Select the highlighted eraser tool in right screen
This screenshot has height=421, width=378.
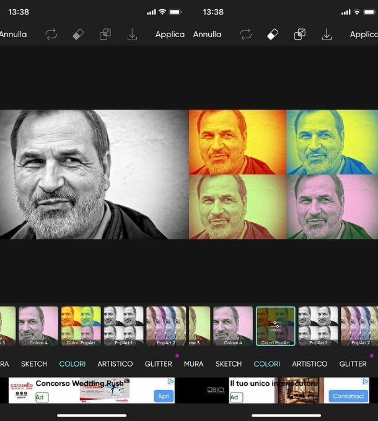point(273,35)
